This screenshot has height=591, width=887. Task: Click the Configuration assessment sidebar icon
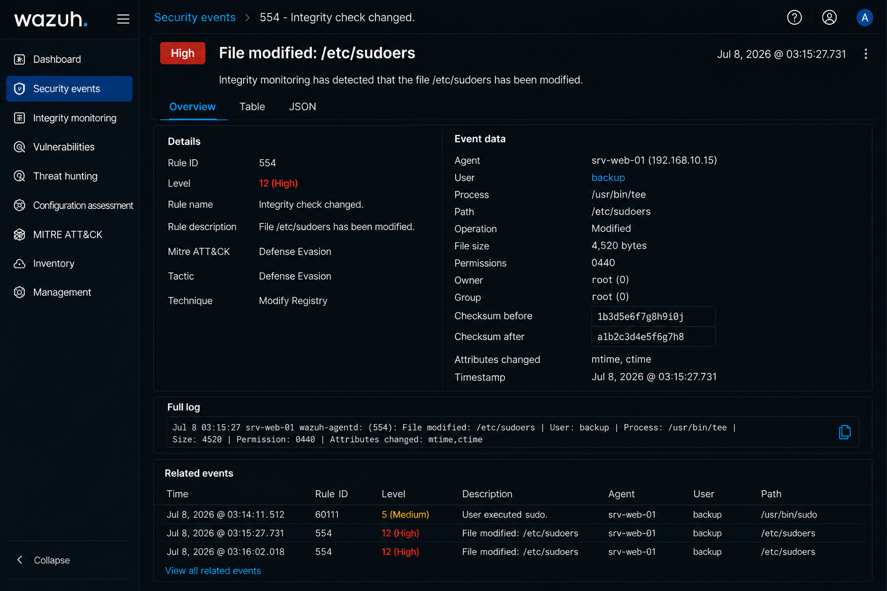pyautogui.click(x=20, y=205)
